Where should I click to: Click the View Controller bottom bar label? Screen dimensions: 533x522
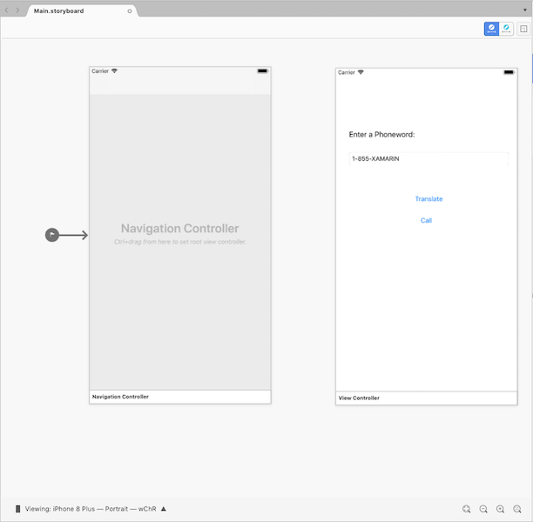(359, 398)
